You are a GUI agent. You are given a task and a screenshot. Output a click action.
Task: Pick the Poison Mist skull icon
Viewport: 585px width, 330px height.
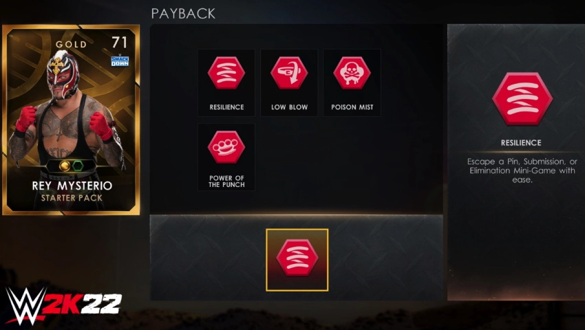352,73
